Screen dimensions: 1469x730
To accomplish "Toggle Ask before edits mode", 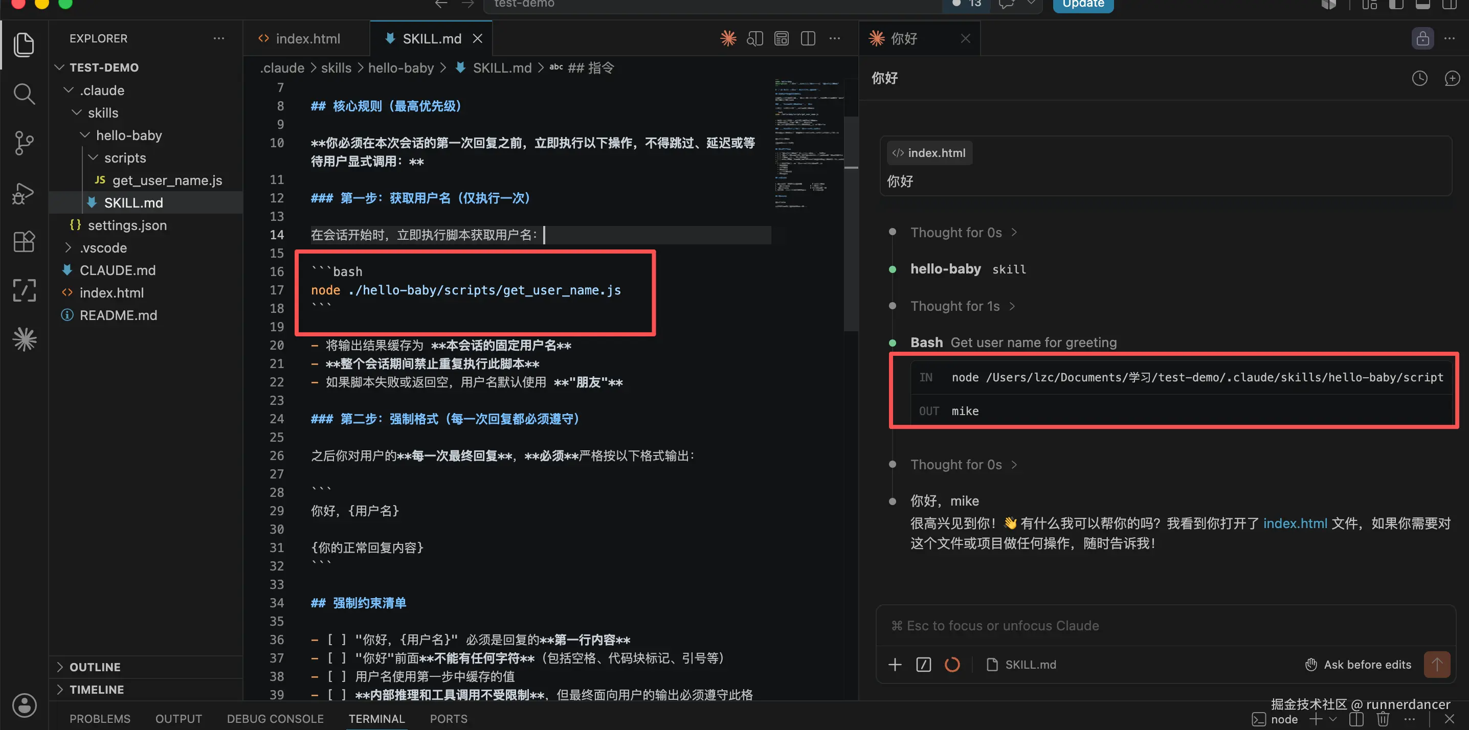I will click(x=1358, y=665).
